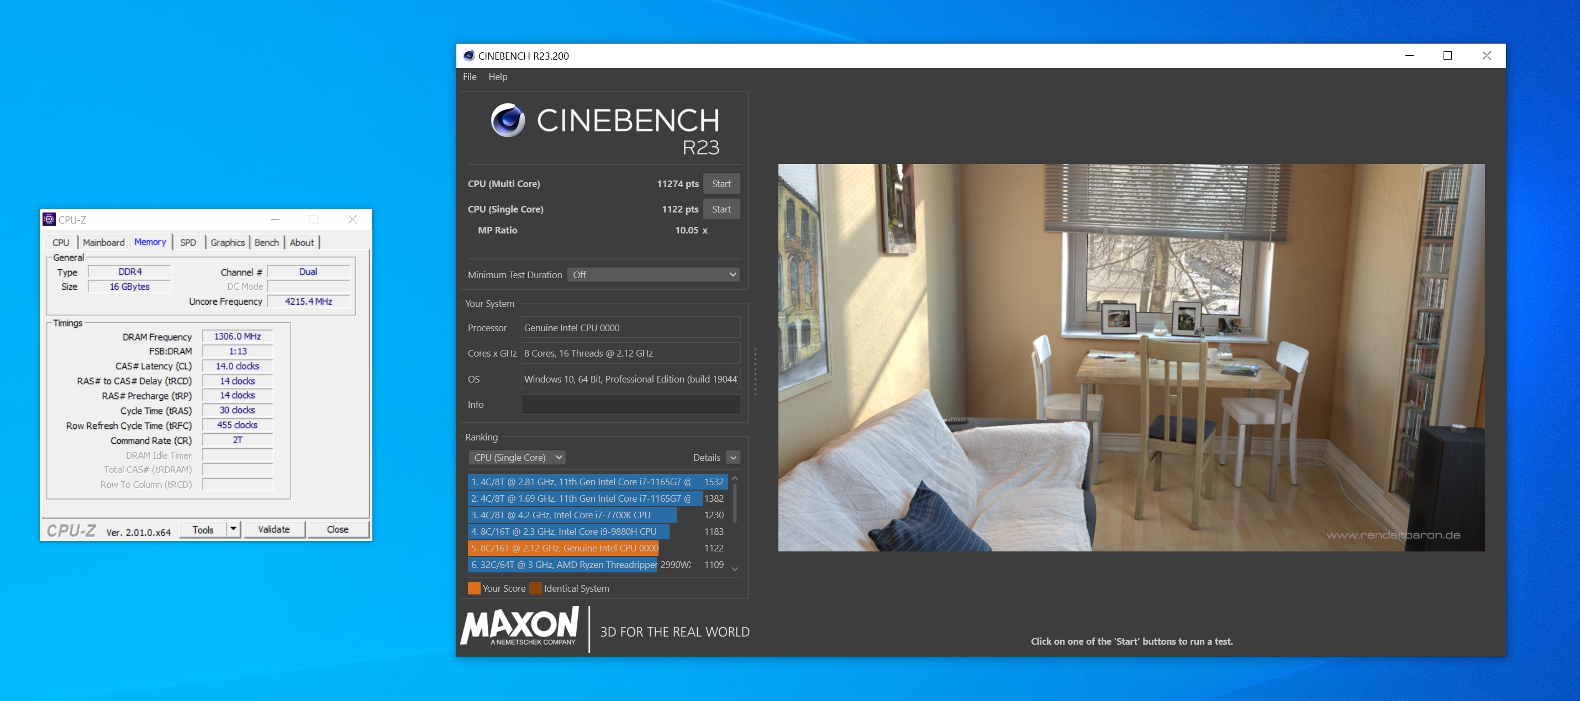Expand the ranking Details chevron
Screen dimensions: 1580x701
tap(733, 458)
